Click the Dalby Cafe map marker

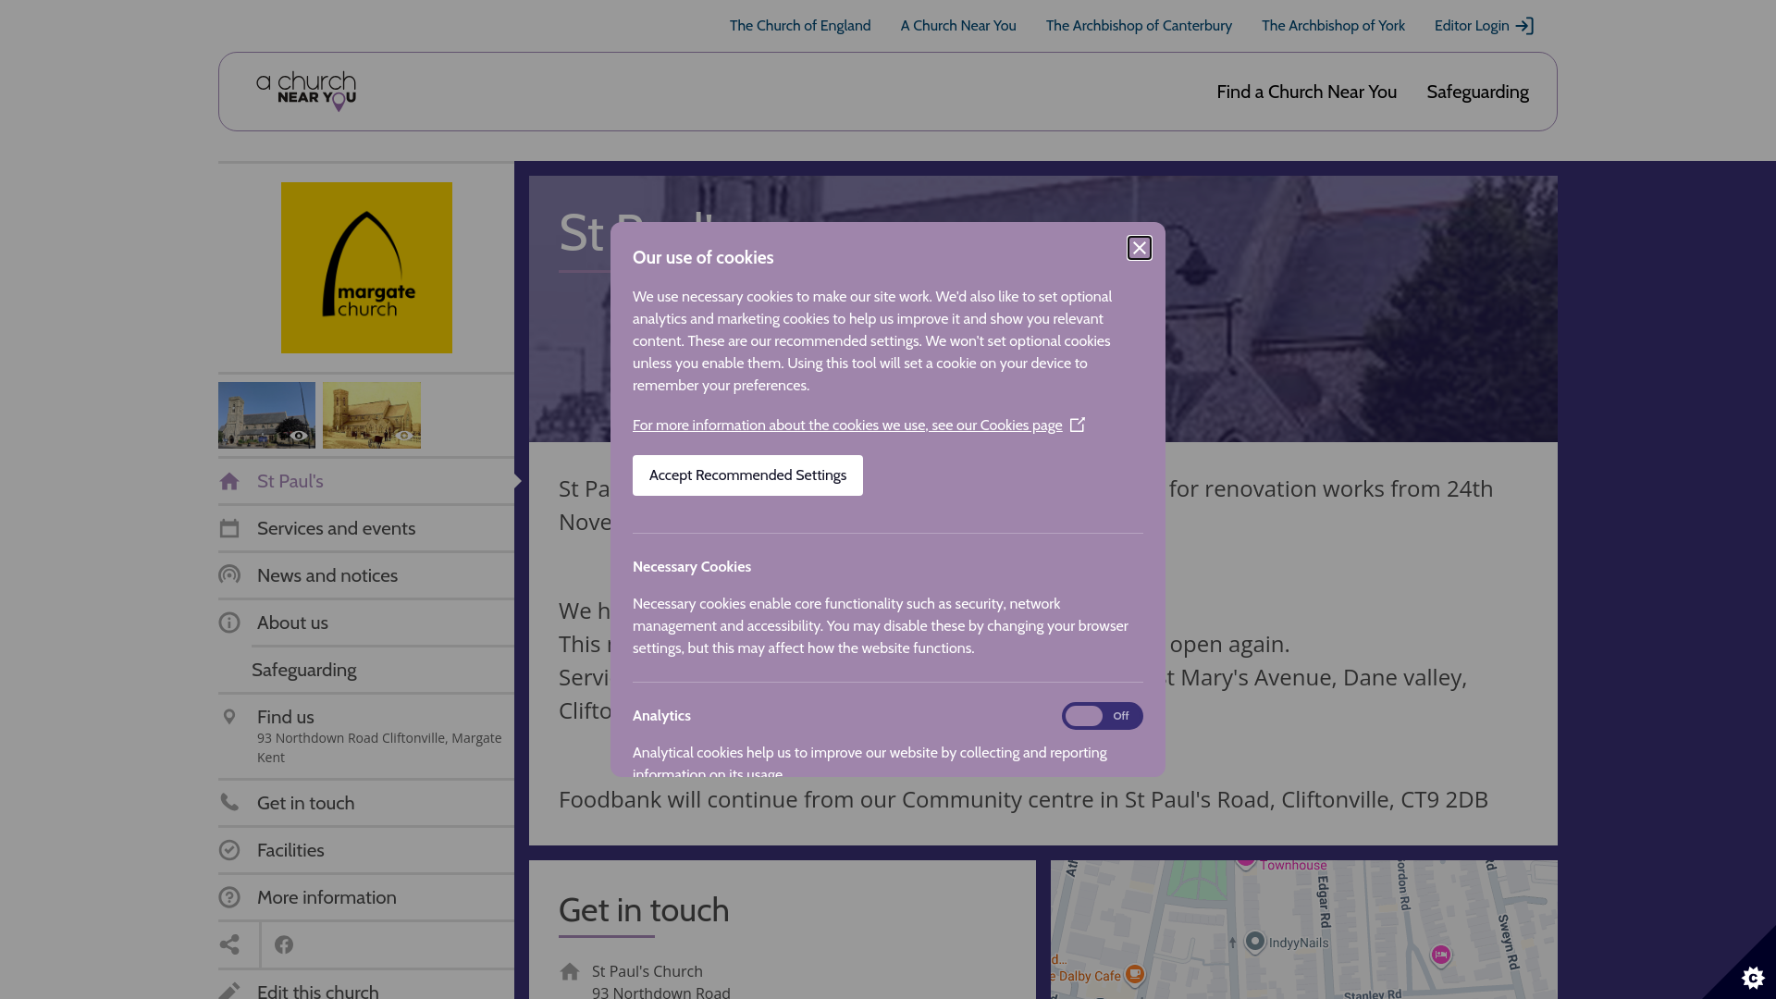(1135, 975)
